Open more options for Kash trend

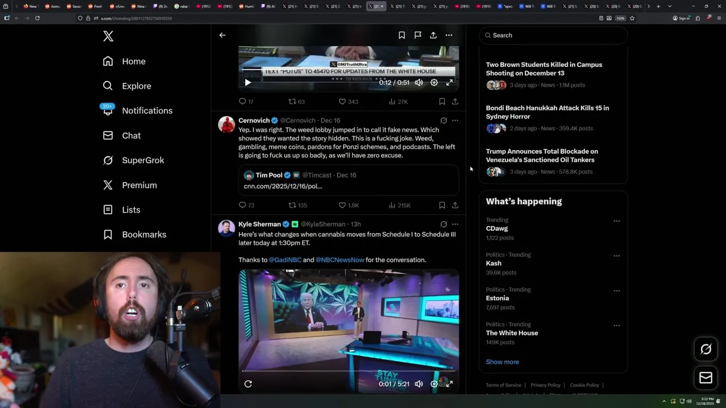(617, 256)
